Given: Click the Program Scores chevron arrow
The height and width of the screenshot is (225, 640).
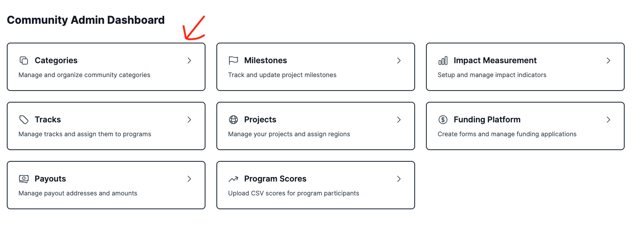Looking at the screenshot, I should [x=399, y=179].
